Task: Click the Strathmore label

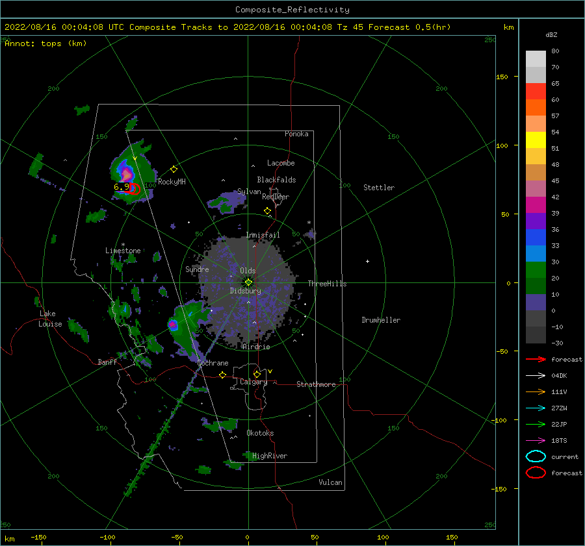Action: (x=316, y=384)
